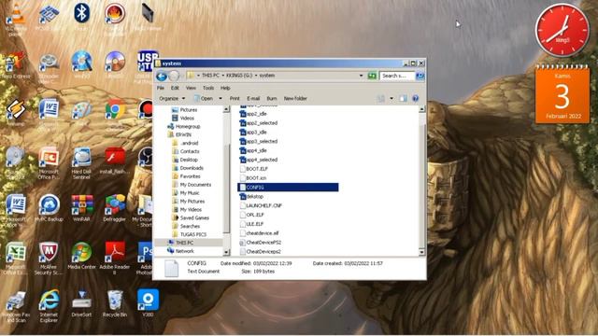The height and width of the screenshot is (336, 598).
Task: Open the Nero Express desktop icon
Action: [16, 65]
